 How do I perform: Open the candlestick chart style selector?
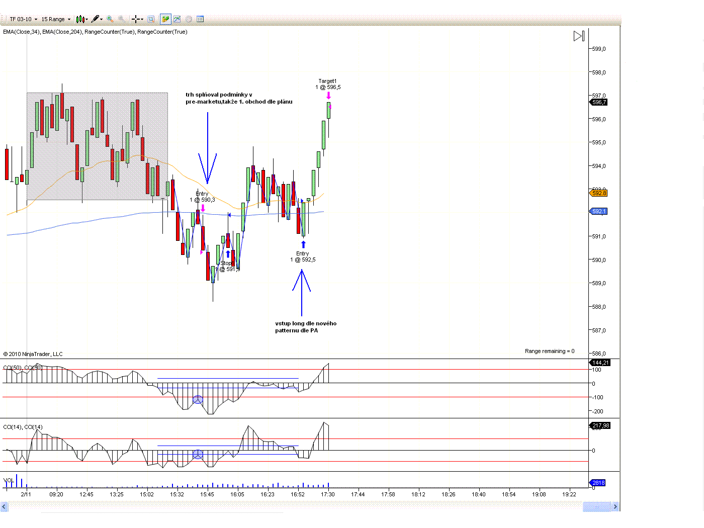(x=81, y=19)
